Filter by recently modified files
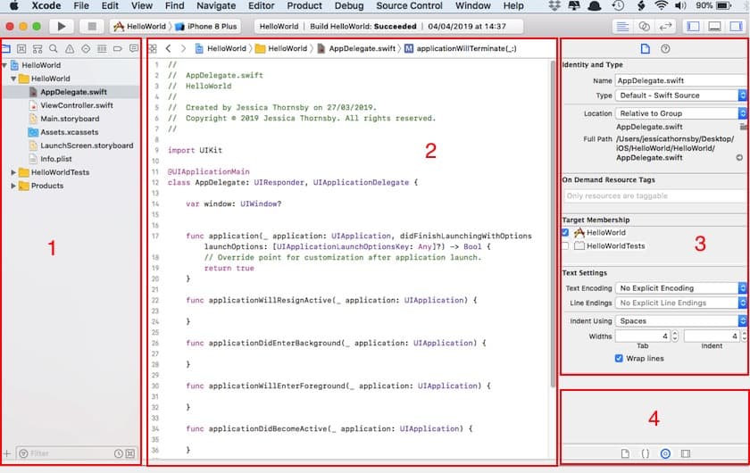The height and width of the screenshot is (473, 750). click(x=119, y=453)
